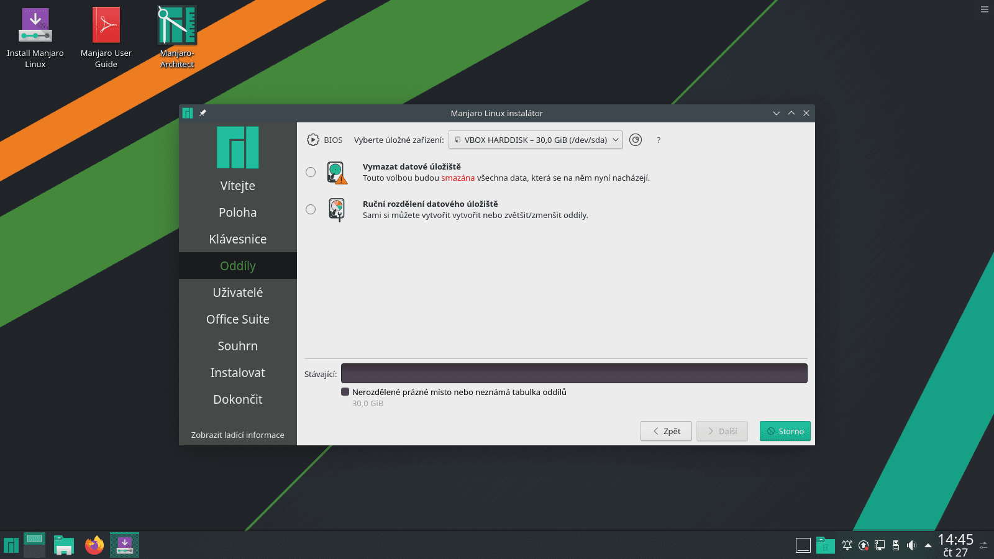
Task: Click the BIOS gear icon in the installer
Action: [312, 140]
